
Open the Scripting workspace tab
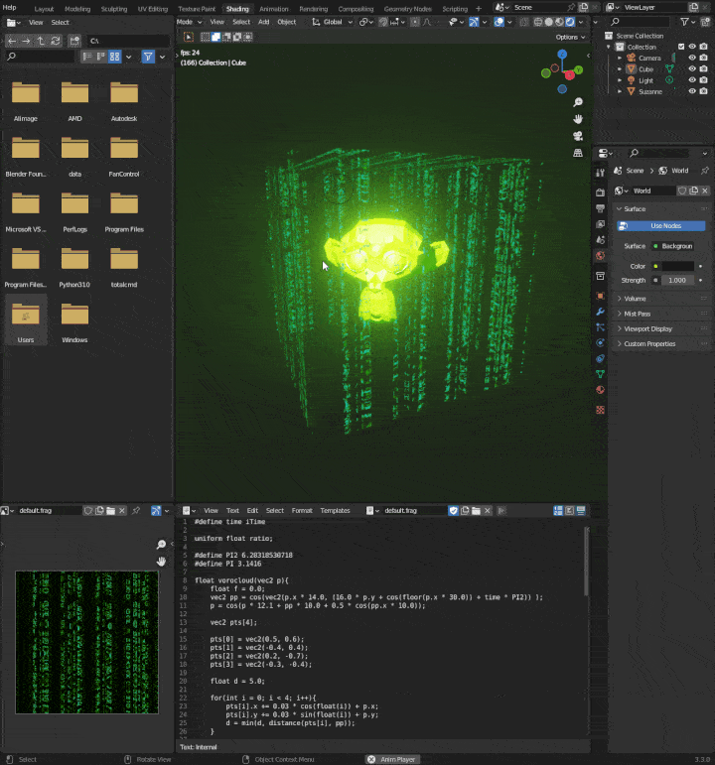[x=455, y=9]
